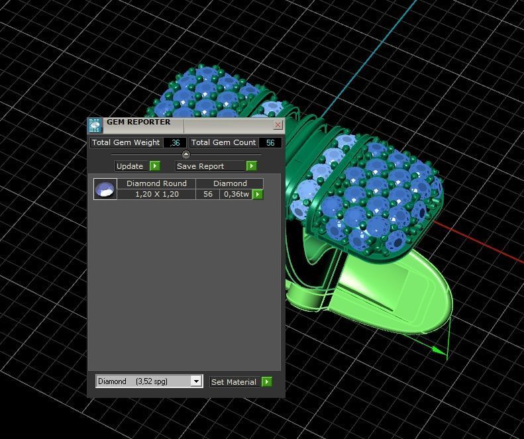The height and width of the screenshot is (439, 524).
Task: Click the green arrow gumball handle
Action: pos(439,350)
